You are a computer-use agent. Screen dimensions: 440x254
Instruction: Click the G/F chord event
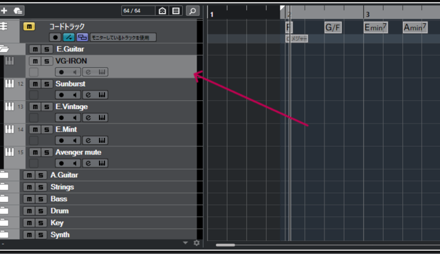coord(333,27)
